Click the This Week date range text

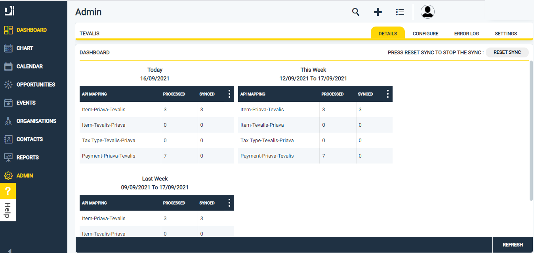[313, 78]
